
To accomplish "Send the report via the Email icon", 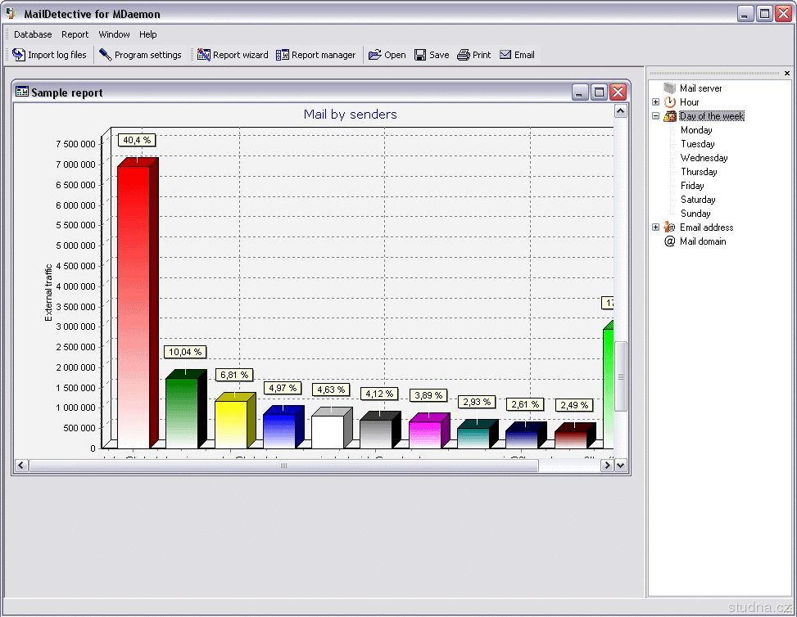I will 505,55.
